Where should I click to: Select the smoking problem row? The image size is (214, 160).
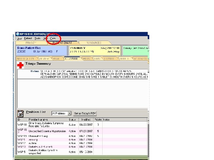[x=82, y=140]
